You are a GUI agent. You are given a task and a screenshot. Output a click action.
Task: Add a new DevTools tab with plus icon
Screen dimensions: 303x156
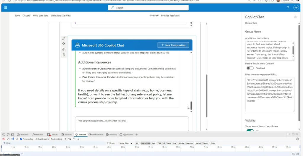coord(137,134)
